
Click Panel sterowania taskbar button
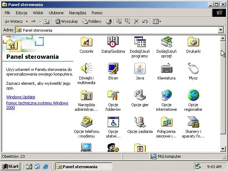click(x=84, y=166)
